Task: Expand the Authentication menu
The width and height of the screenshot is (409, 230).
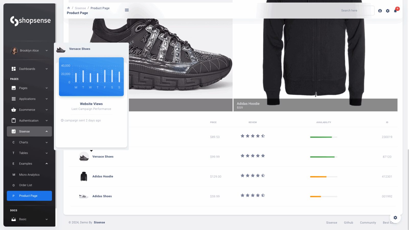Action: click(x=47, y=121)
